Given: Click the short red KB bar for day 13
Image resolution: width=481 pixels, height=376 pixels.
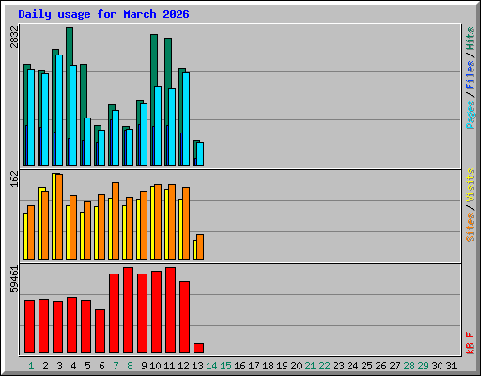Looking at the screenshot, I should tap(198, 349).
